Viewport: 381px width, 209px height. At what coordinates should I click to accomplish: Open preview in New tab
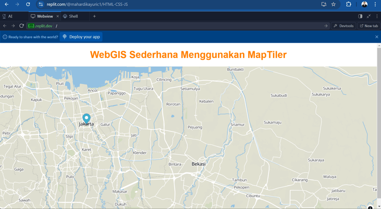coord(369,26)
